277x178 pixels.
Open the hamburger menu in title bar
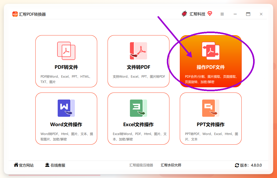click(222, 14)
